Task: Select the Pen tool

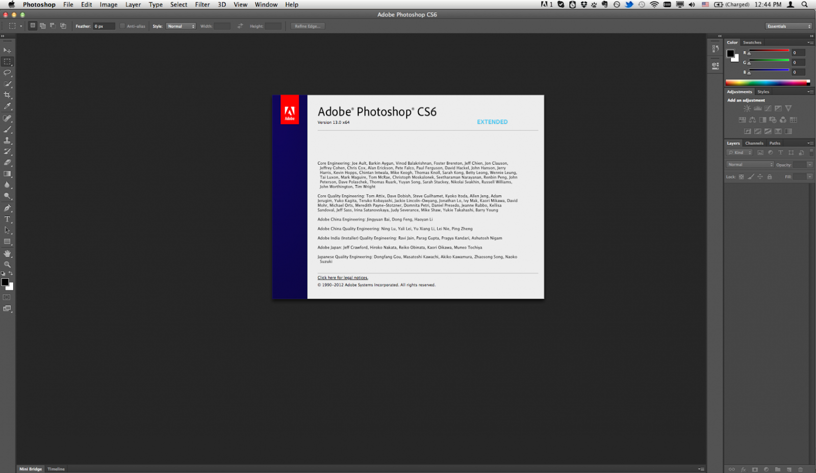Action: [x=7, y=208]
